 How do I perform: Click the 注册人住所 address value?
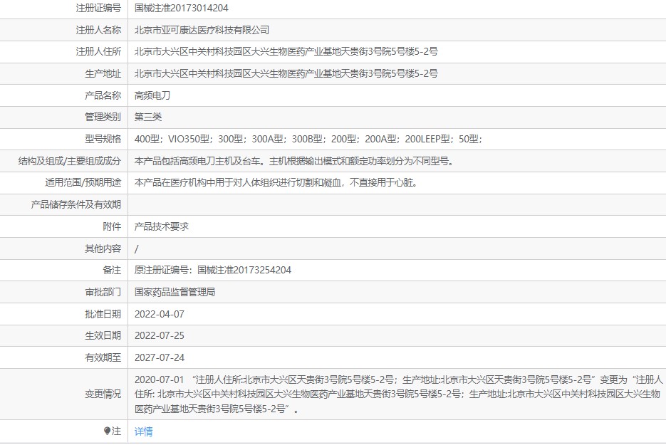[x=286, y=52]
